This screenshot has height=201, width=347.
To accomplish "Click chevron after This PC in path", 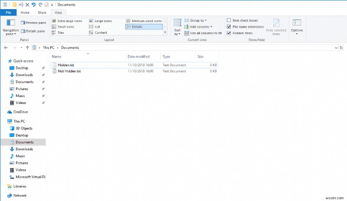I will [x=58, y=48].
